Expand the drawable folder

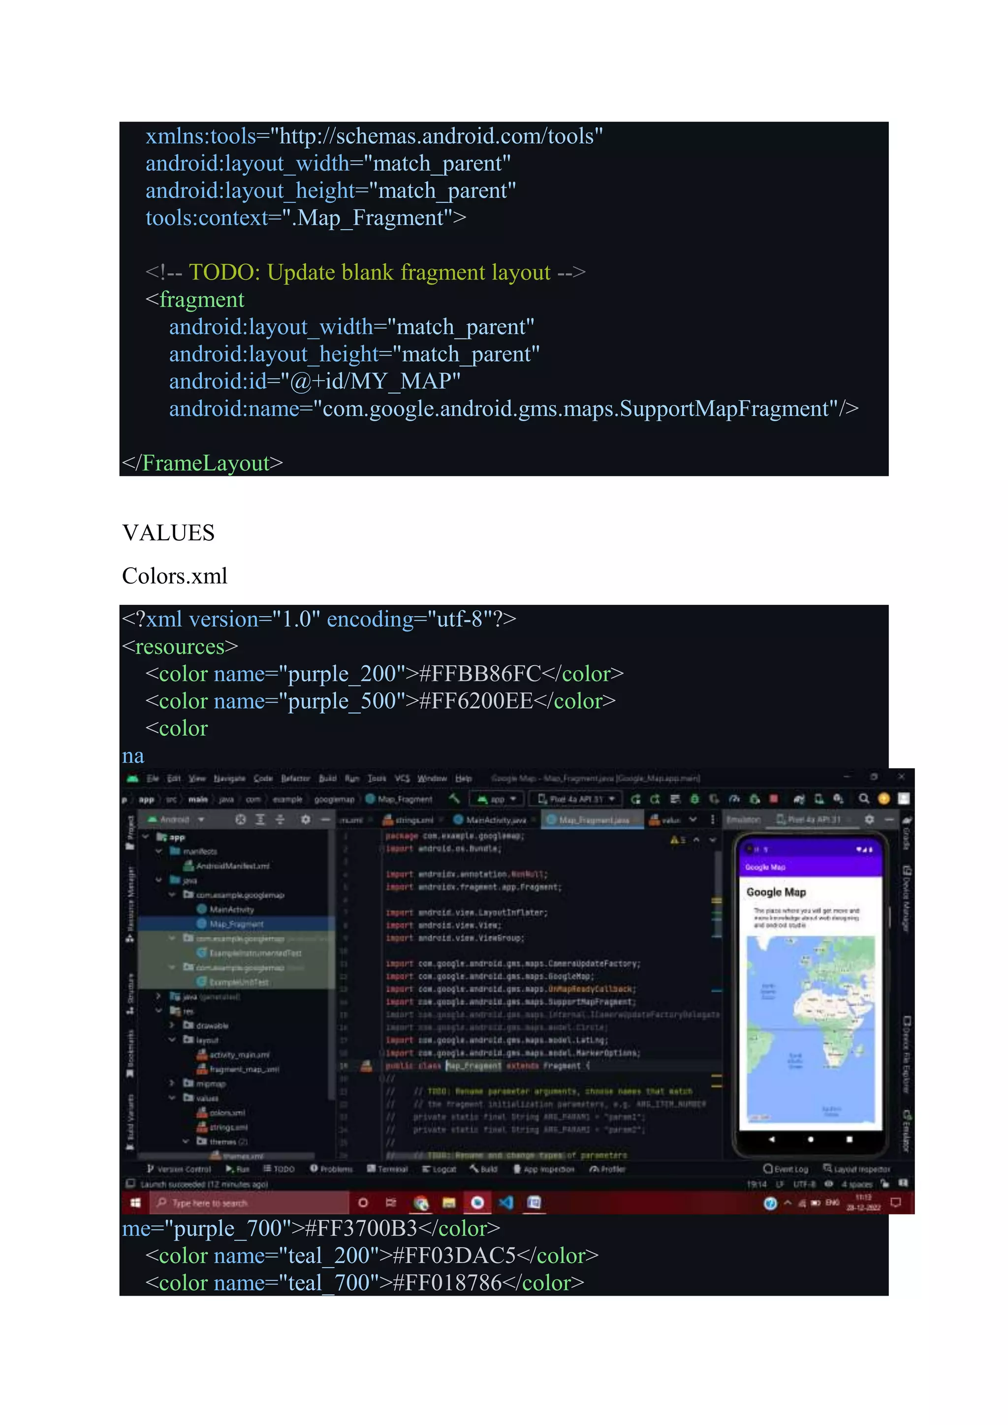click(172, 1025)
